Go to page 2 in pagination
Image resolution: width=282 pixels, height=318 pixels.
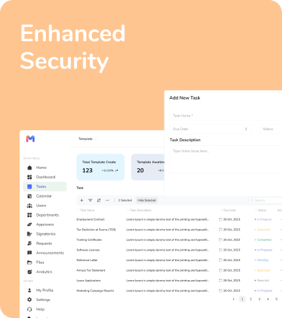pyautogui.click(x=251, y=299)
